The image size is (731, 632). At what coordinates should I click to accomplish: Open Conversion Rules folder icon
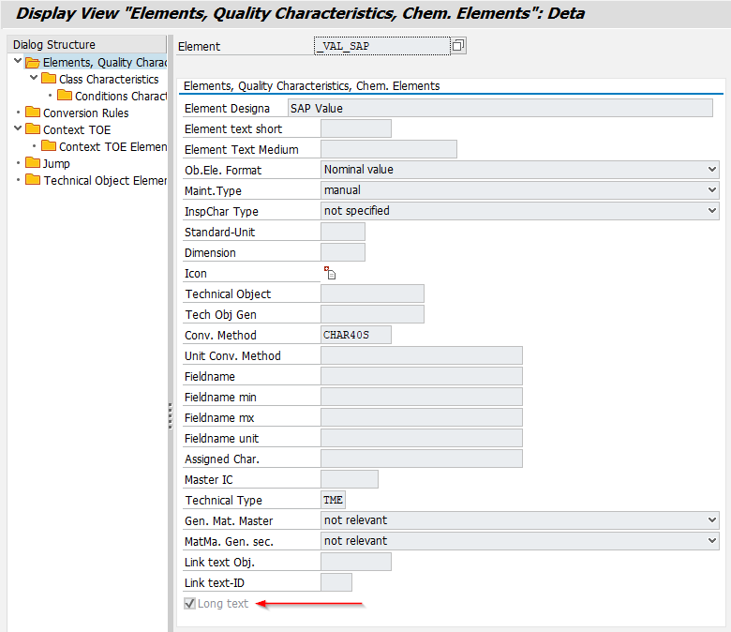[33, 113]
